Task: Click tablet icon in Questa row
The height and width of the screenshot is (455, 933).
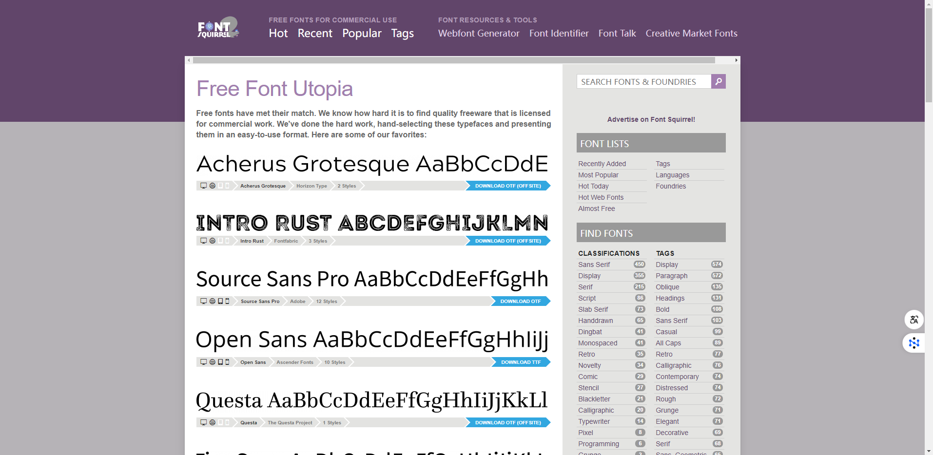Action: click(x=220, y=422)
